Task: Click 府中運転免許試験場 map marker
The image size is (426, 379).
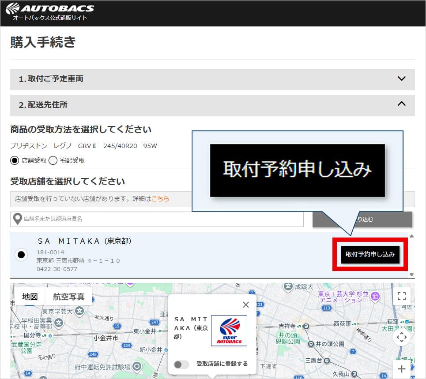Action: [x=137, y=367]
